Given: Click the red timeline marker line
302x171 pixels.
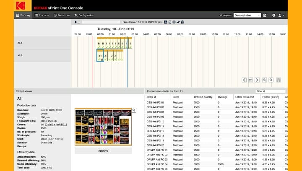Looking at the screenshot, I should pyautogui.click(x=93, y=62).
